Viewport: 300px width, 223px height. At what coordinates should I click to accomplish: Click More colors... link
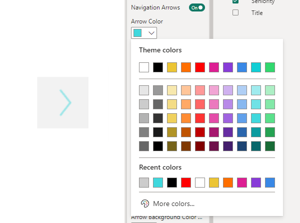173,204
